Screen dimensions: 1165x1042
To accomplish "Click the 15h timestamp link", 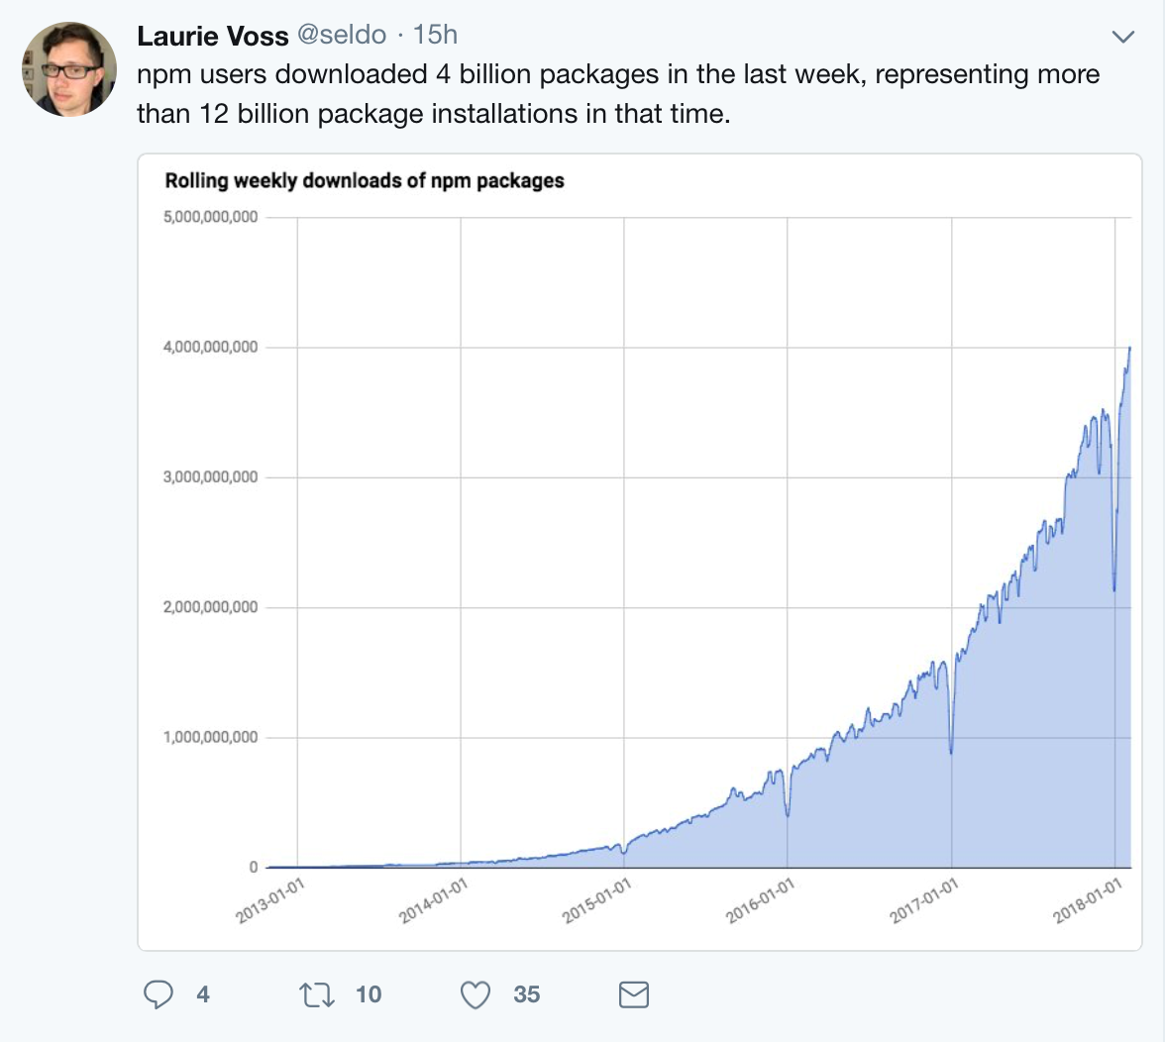I will [436, 35].
